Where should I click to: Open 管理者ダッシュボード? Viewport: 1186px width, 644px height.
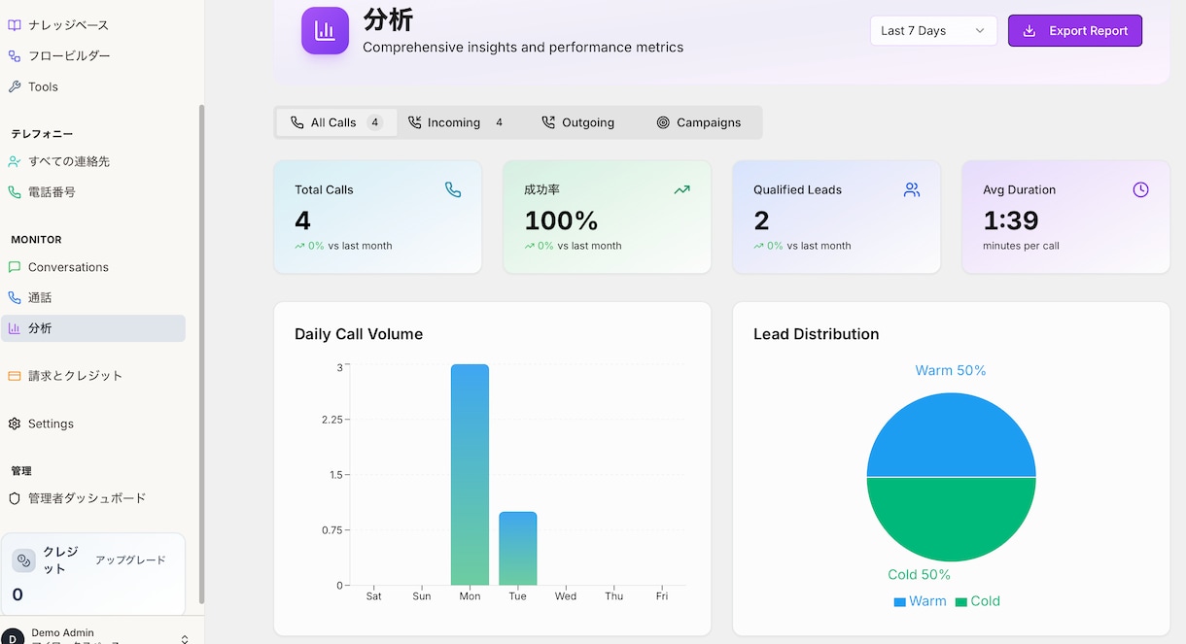pos(93,498)
